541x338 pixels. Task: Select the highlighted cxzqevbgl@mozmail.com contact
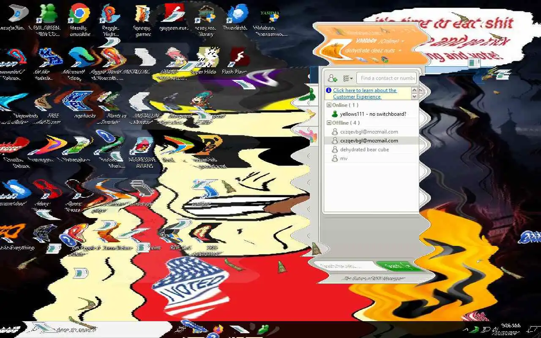(x=372, y=141)
